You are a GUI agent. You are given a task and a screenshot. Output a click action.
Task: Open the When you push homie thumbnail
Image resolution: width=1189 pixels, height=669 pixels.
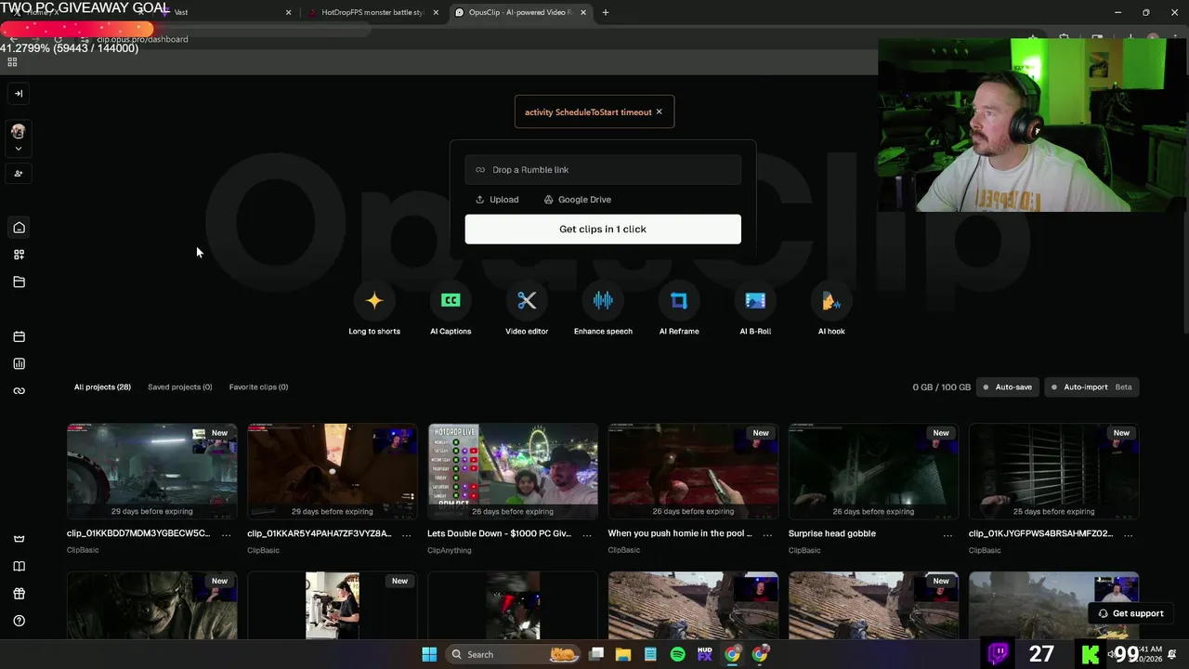693,471
